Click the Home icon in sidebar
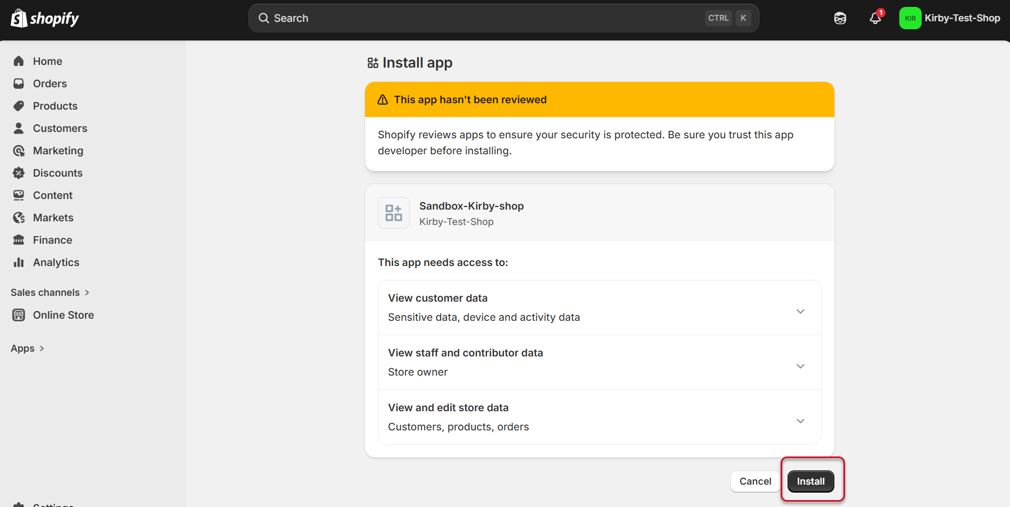 pyautogui.click(x=19, y=61)
